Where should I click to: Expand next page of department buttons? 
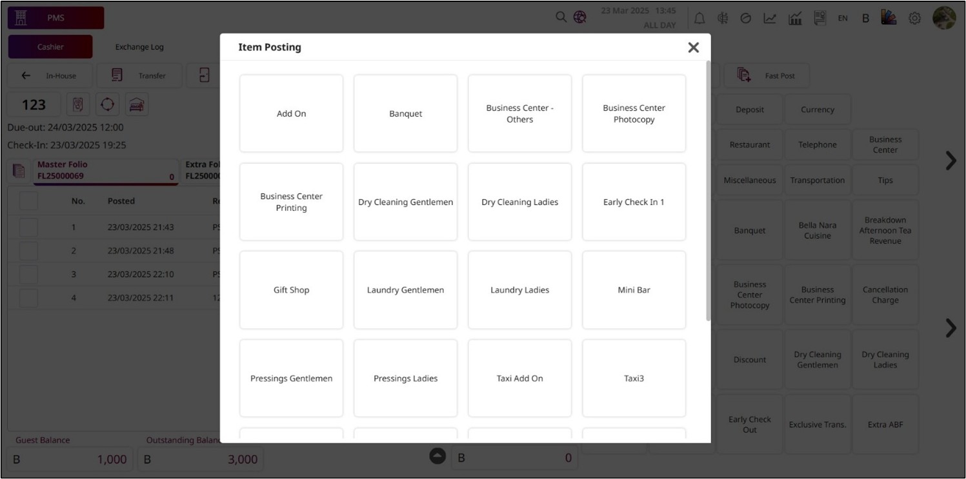951,161
